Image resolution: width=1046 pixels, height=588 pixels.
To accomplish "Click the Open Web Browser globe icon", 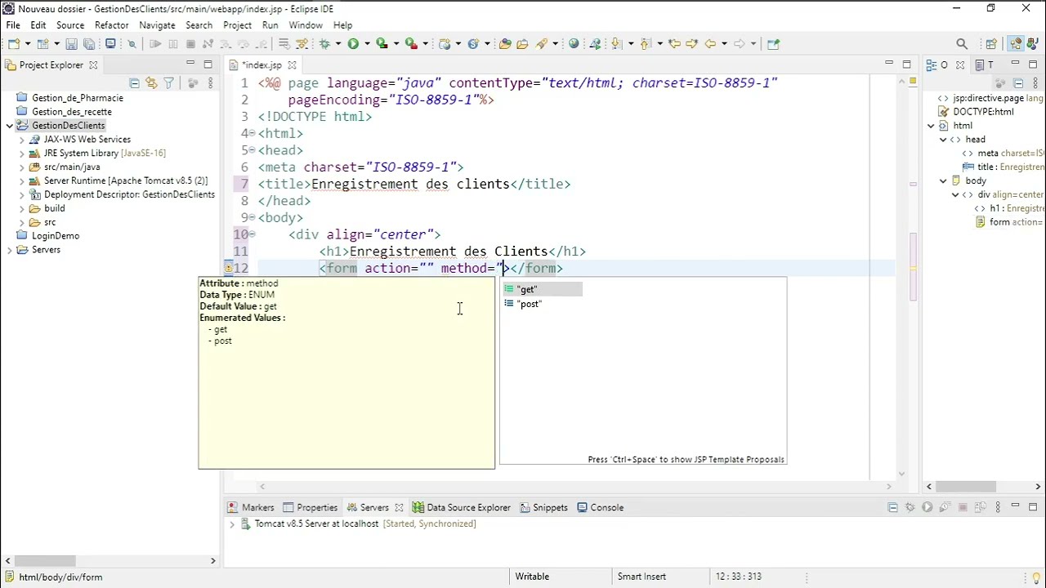I will (x=574, y=43).
